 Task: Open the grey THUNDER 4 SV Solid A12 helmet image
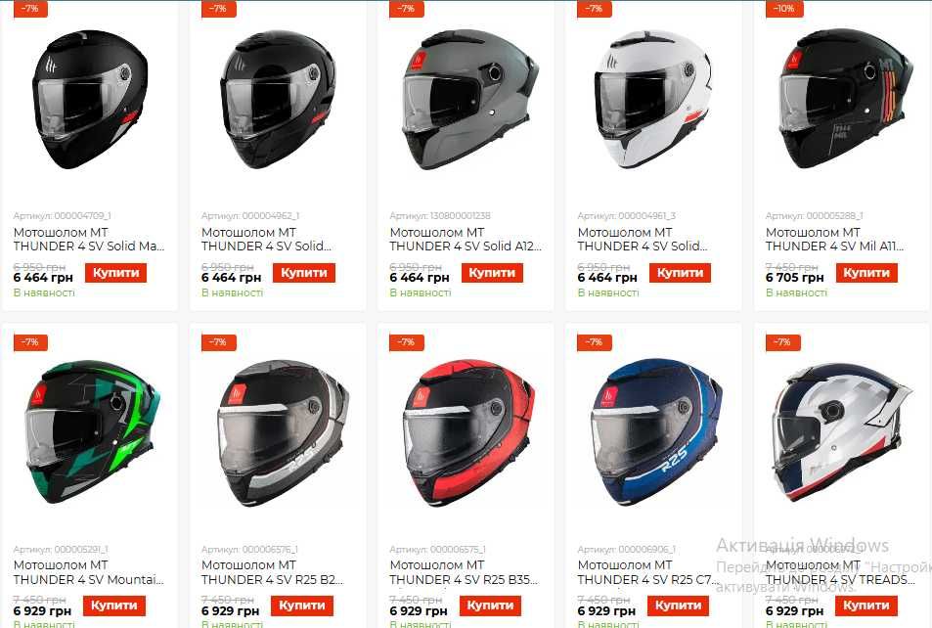coord(470,100)
